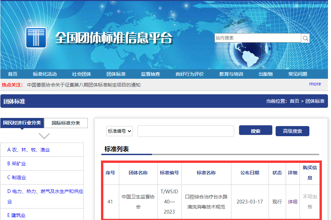
Task: Click publish date 2023-03-17
Action: coord(250,202)
